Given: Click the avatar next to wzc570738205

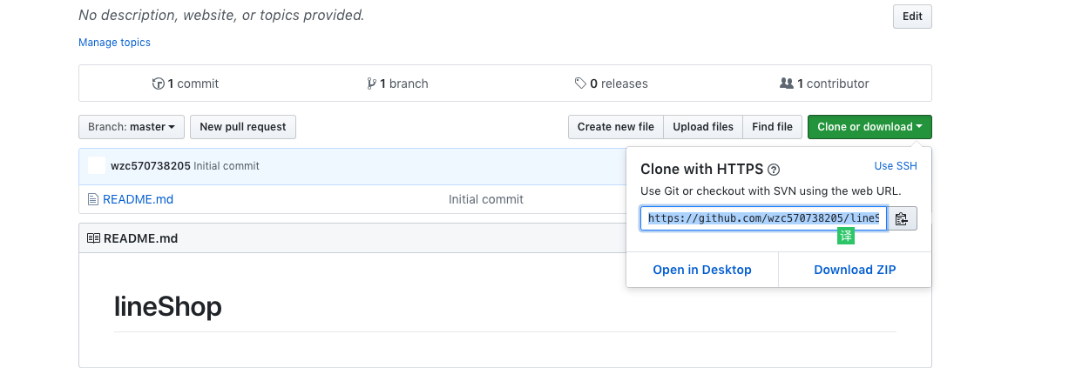Looking at the screenshot, I should click(97, 165).
